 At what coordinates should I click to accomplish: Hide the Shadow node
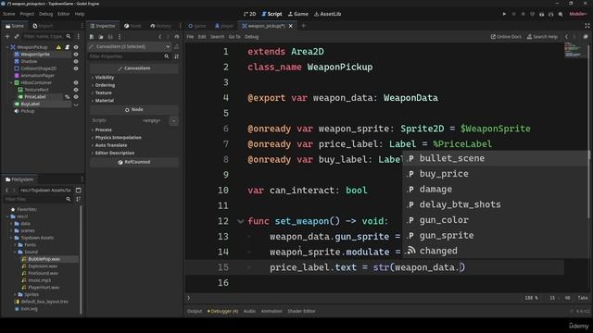tap(76, 62)
